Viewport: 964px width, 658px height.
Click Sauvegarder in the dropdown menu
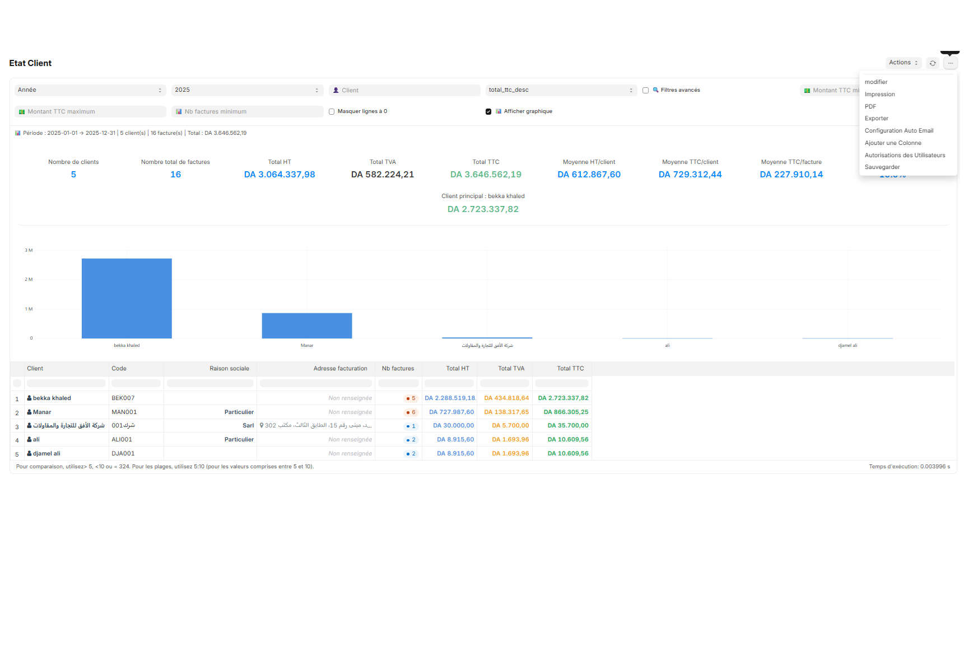click(x=882, y=167)
